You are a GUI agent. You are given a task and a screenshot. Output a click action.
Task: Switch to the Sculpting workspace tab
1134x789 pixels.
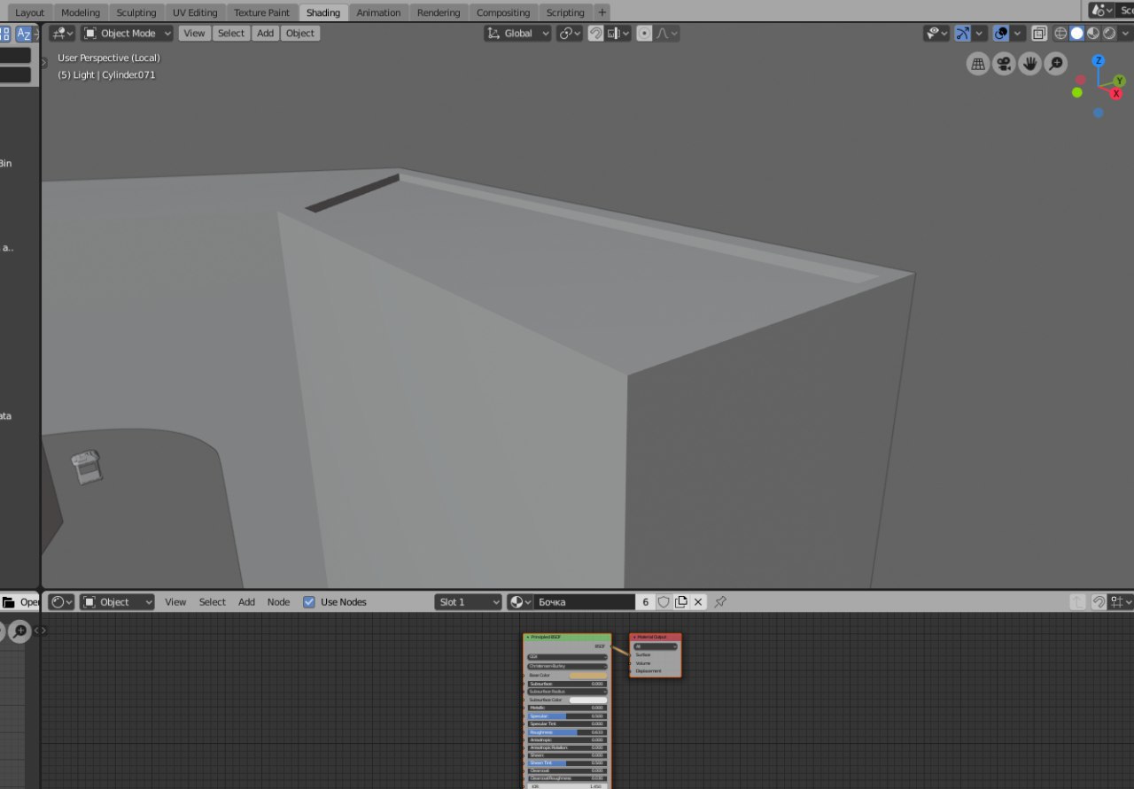tap(136, 12)
